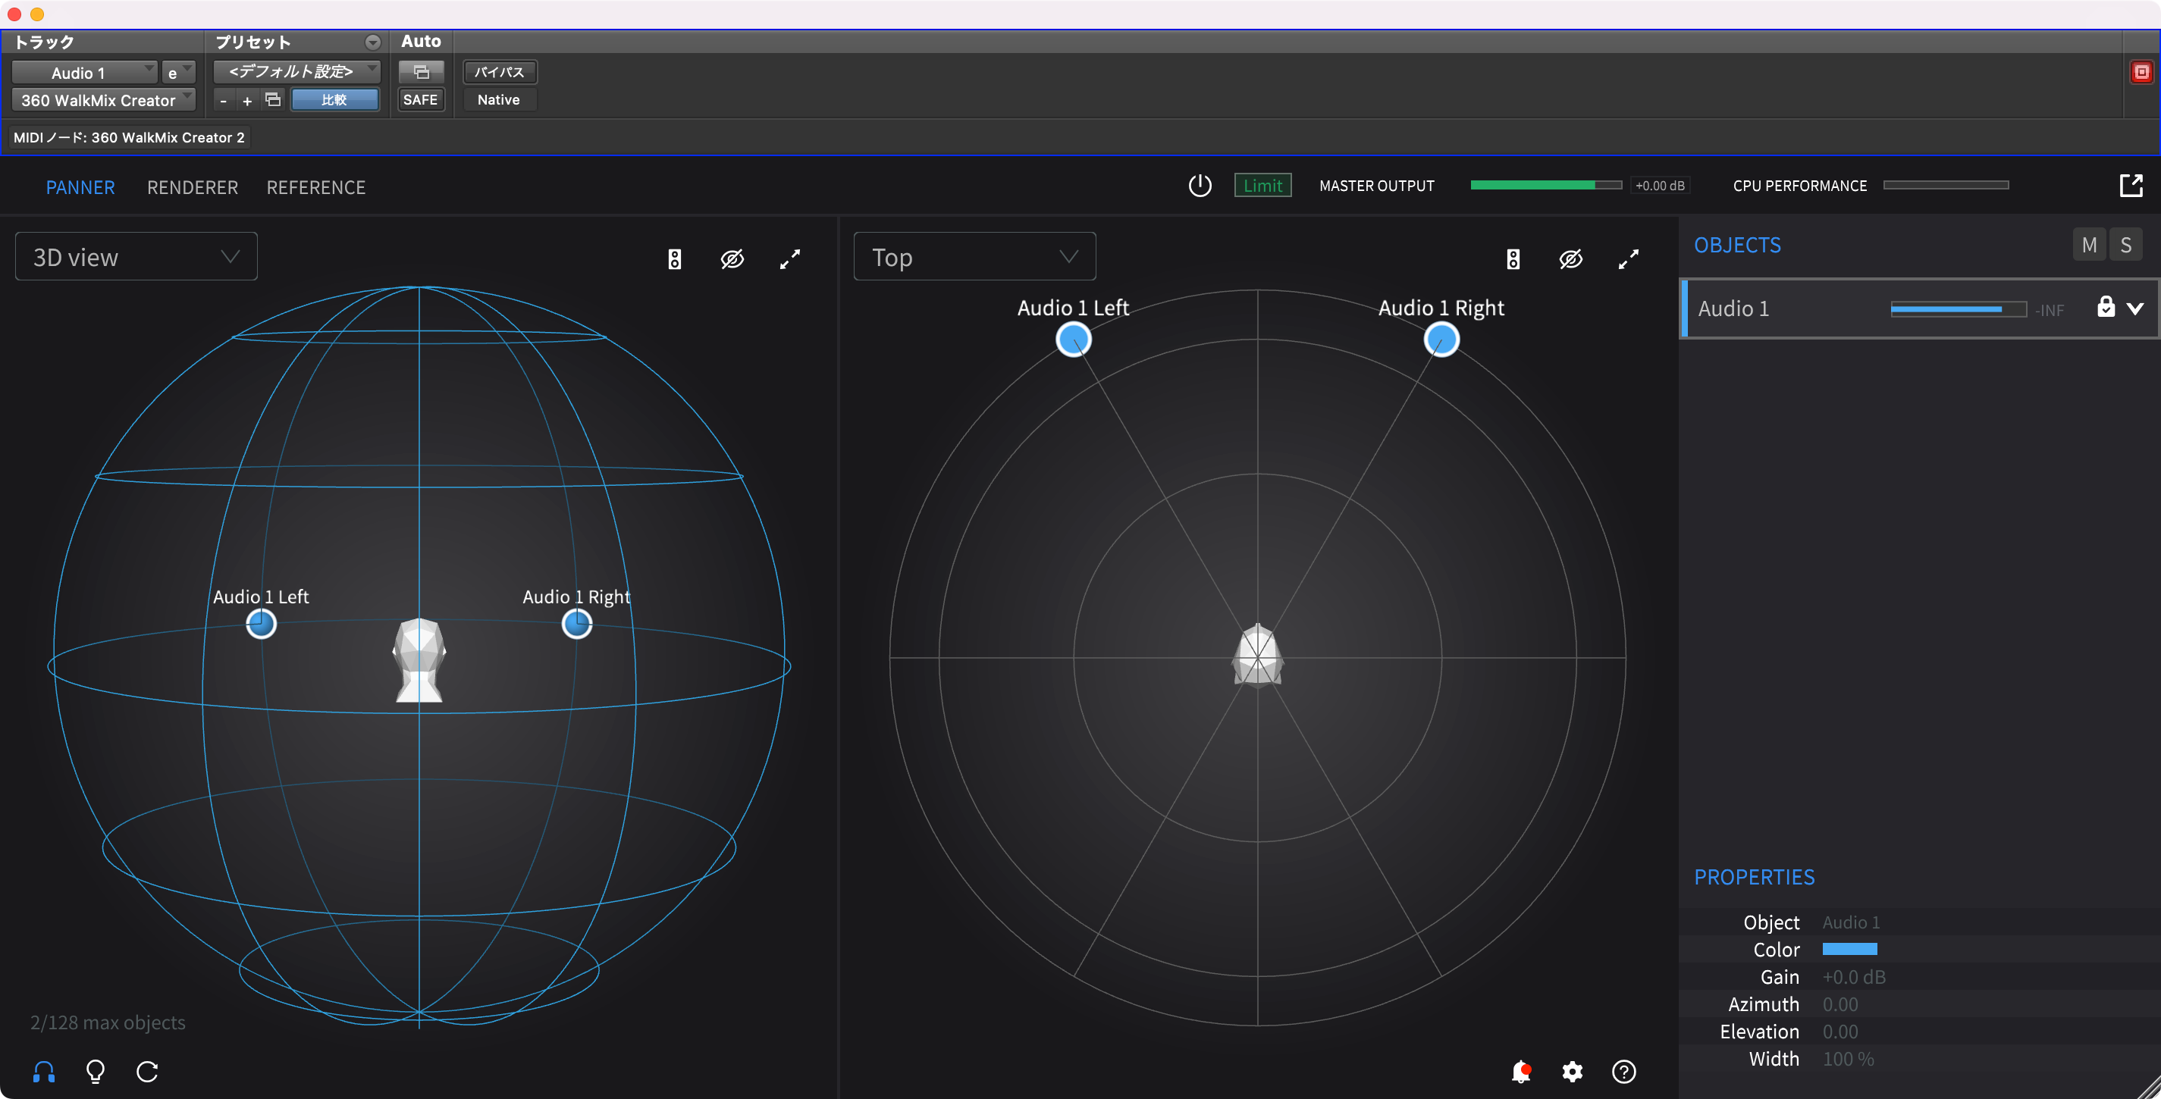Expand the Top view panel to fullscreen
2161x1099 pixels.
tap(1628, 259)
